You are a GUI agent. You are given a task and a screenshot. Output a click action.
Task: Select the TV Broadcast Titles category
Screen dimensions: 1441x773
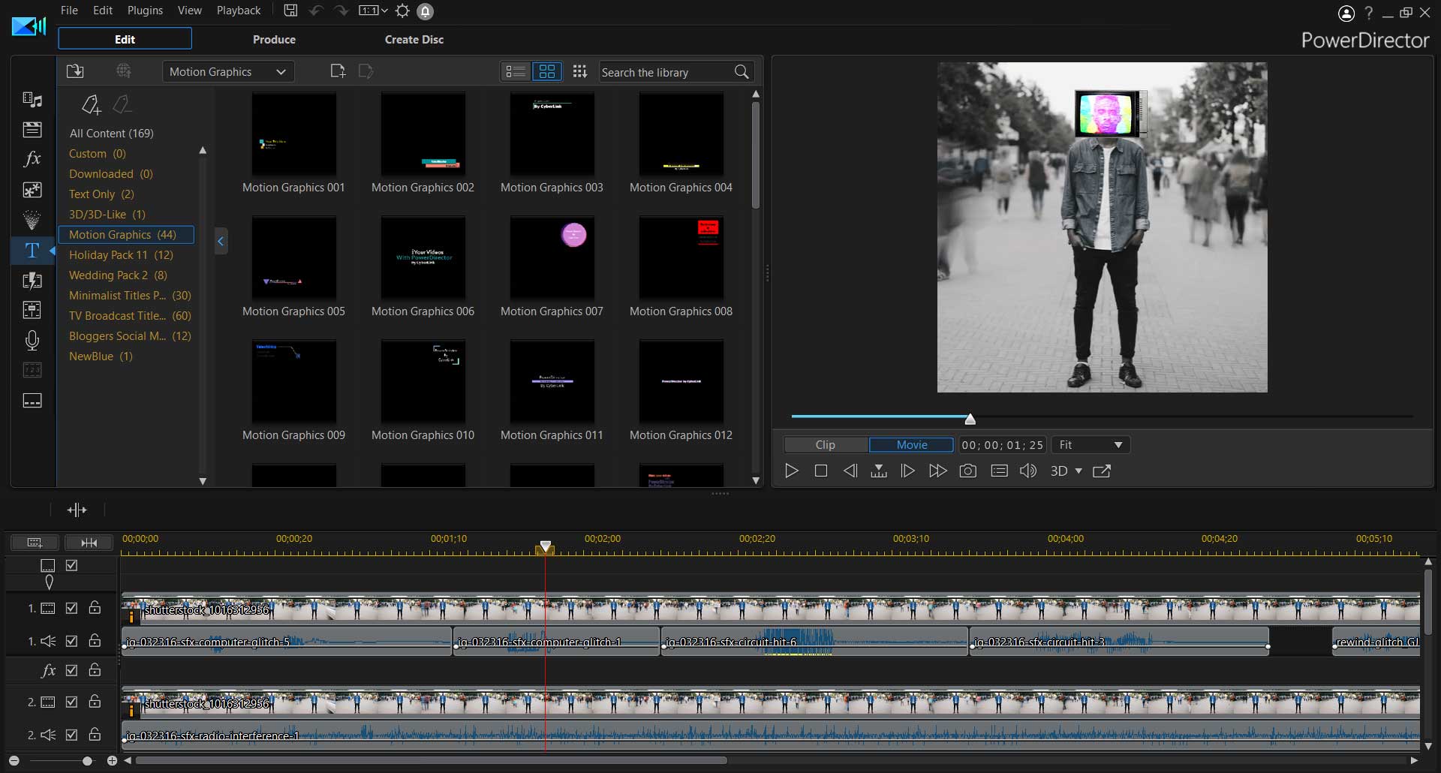pos(116,315)
